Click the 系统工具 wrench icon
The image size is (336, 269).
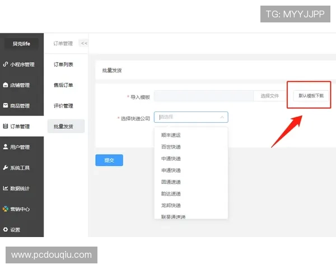click(6, 168)
